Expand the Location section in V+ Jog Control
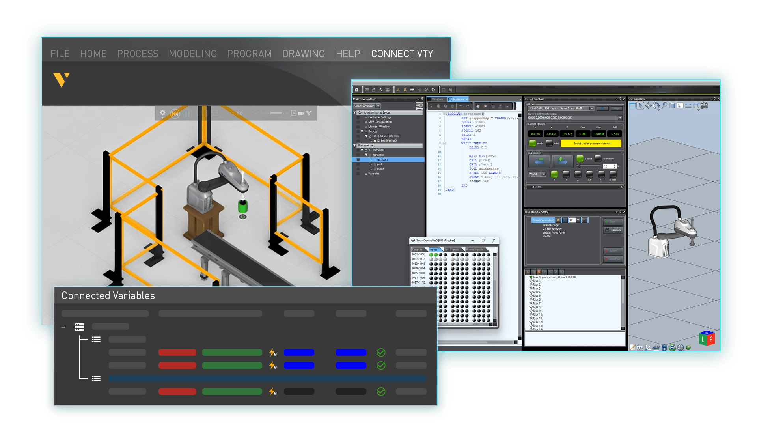This screenshot has width=757, height=426. pos(621,187)
